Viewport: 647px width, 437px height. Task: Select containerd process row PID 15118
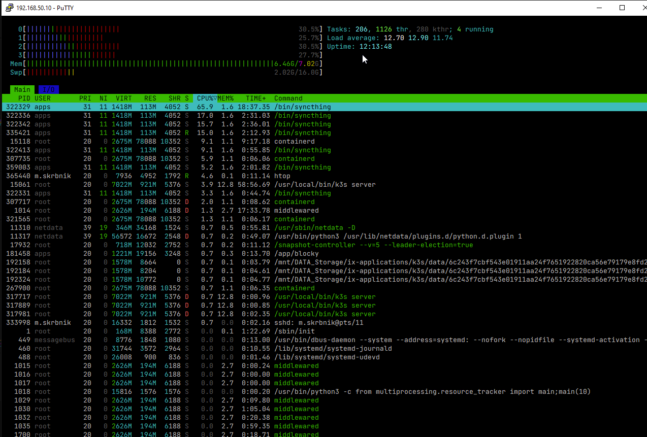pos(325,142)
